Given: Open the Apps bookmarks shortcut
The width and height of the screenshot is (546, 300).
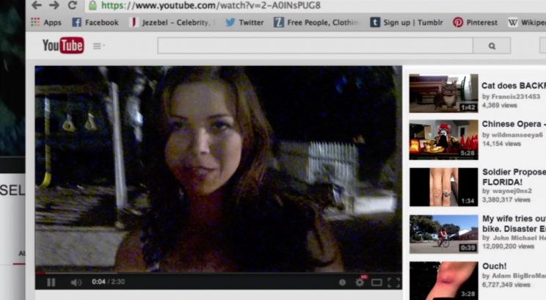Looking at the screenshot, I should [45, 23].
